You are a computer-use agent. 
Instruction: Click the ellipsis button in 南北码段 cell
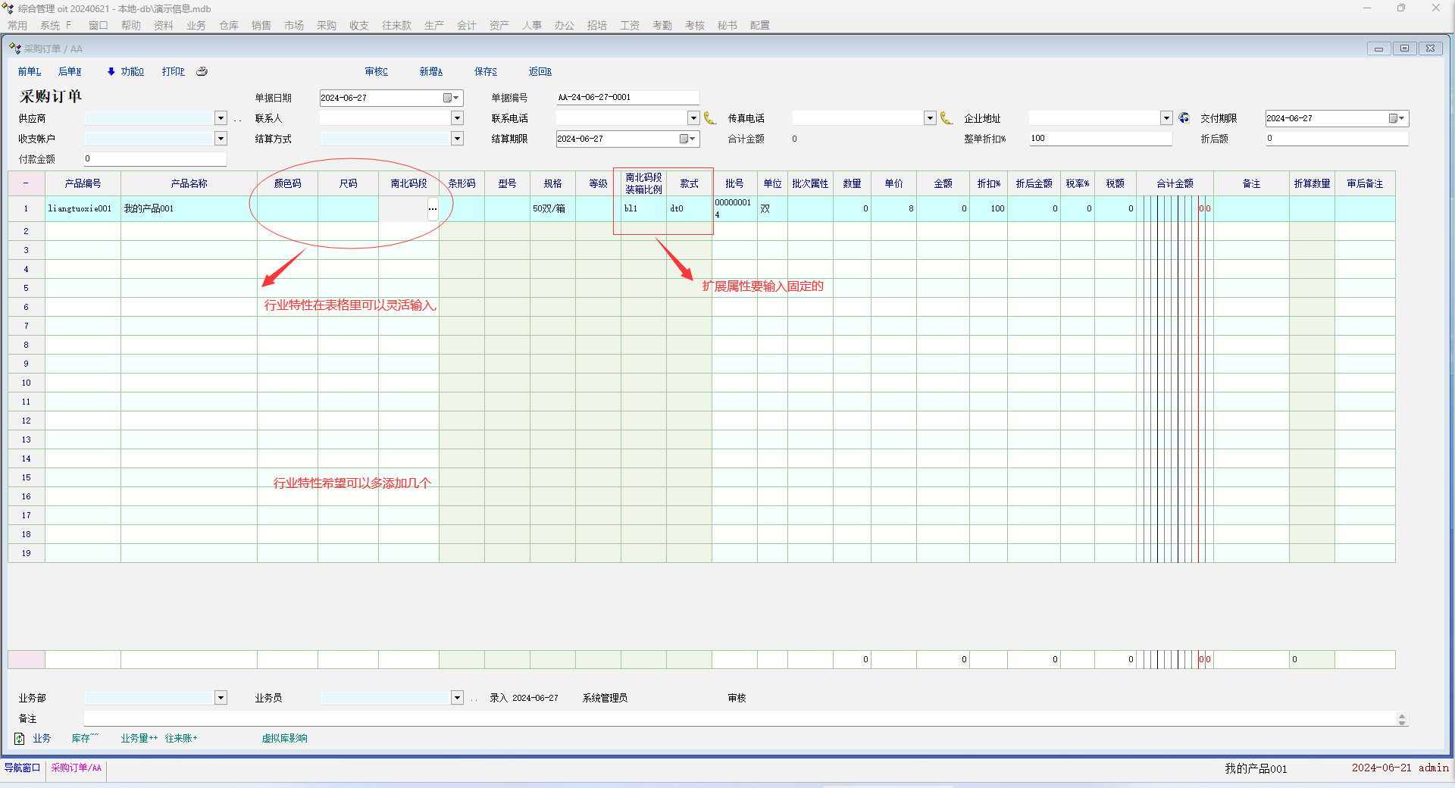tap(433, 209)
